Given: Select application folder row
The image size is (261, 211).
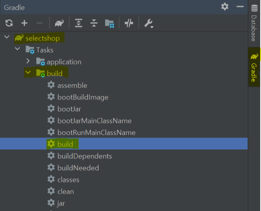Looking at the screenshot, I should [124, 62].
